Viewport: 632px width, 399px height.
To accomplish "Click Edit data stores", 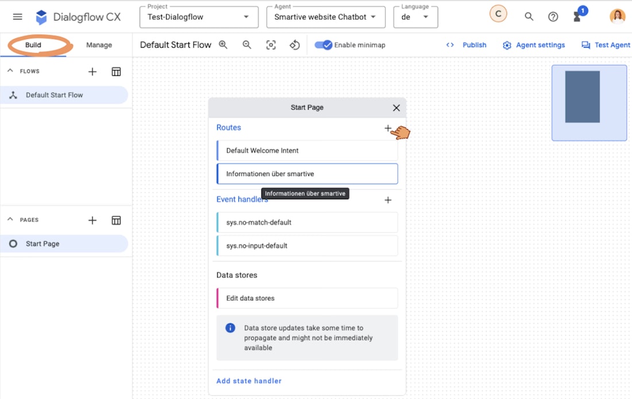I will tap(307, 298).
